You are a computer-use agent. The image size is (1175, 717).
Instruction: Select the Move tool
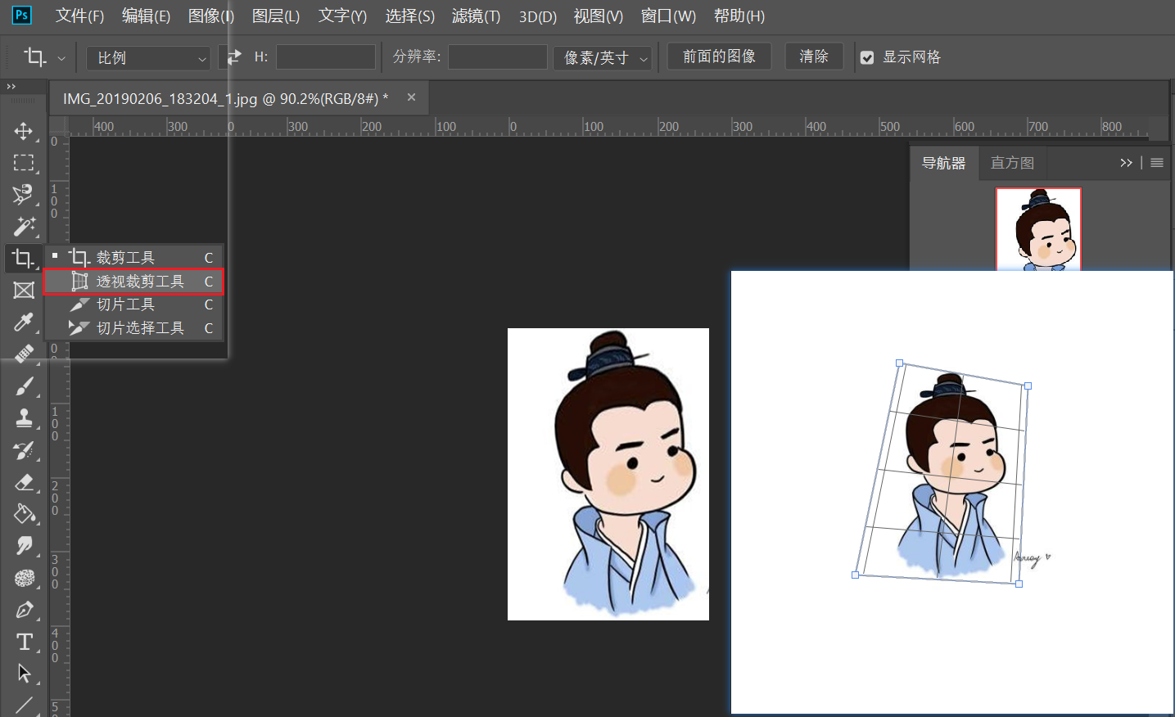(x=24, y=131)
